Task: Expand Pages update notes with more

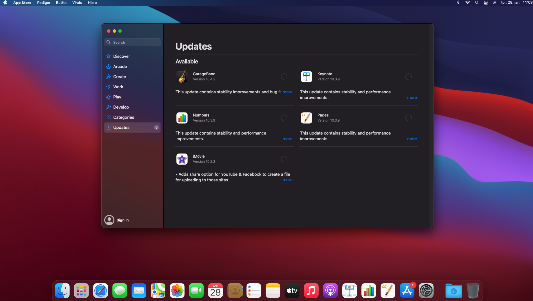Action: [x=412, y=139]
